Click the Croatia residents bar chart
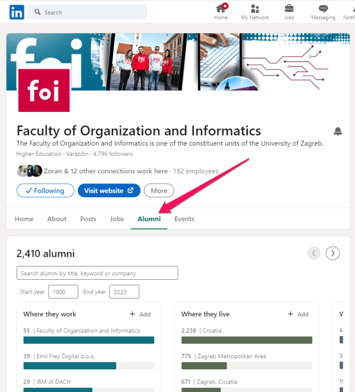The height and width of the screenshot is (392, 355). tap(246, 340)
